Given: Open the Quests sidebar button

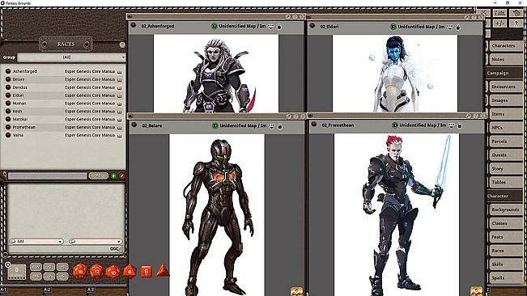Looking at the screenshot, I should [x=505, y=155].
